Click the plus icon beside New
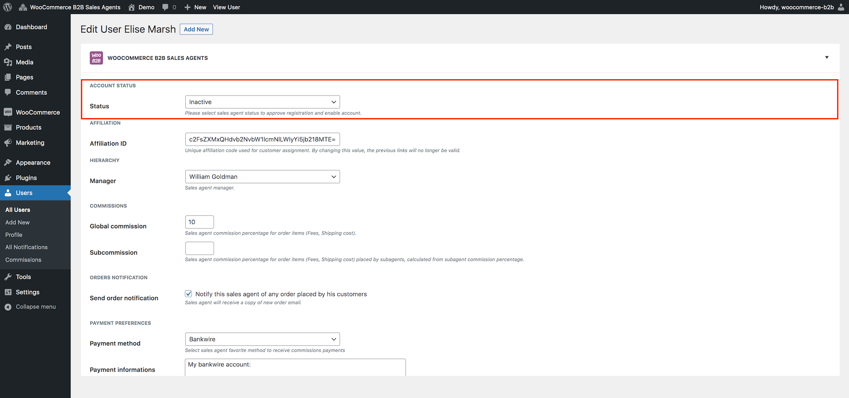The image size is (849, 398). pos(187,7)
